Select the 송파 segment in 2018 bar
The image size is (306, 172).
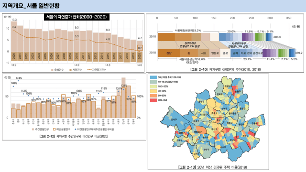[235, 53]
